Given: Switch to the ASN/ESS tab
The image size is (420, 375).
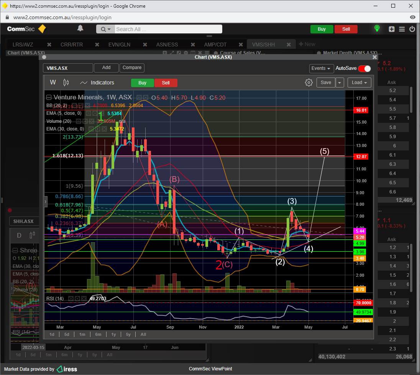Looking at the screenshot, I should pyautogui.click(x=167, y=45).
